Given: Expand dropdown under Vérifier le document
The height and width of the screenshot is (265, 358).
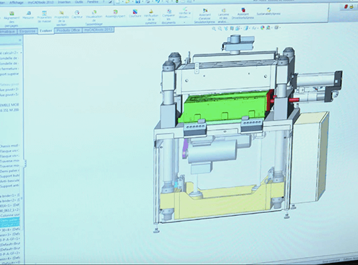Looking at the screenshot, I should click(184, 22).
